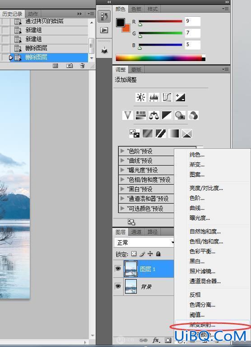The image size is (251, 347).
Task: Hide the 背景 layer using its eye icon
Action: [x=118, y=286]
